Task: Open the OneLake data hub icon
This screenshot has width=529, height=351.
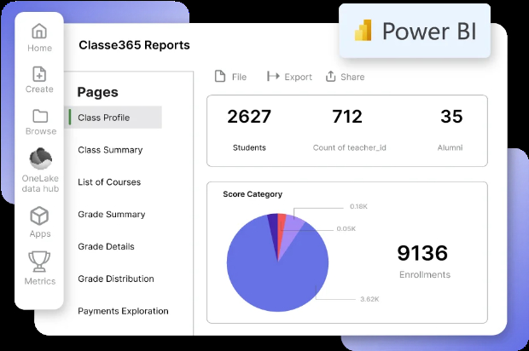Action: coord(40,158)
